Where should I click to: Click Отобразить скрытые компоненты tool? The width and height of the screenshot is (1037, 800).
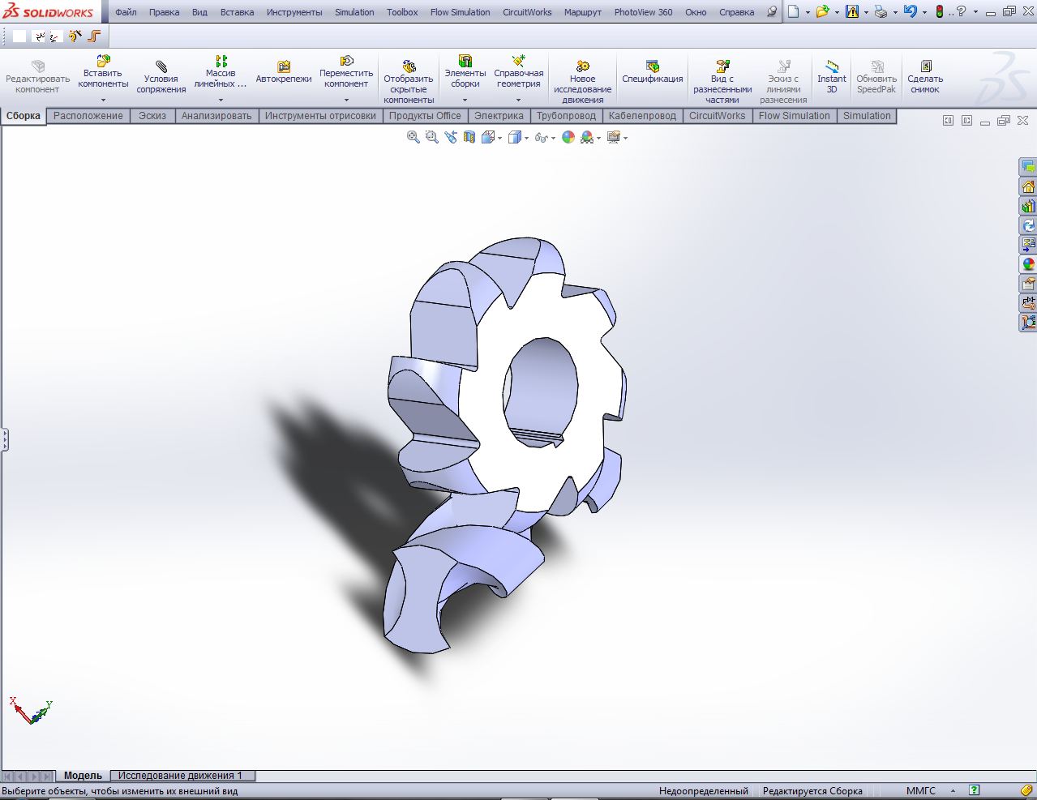409,82
